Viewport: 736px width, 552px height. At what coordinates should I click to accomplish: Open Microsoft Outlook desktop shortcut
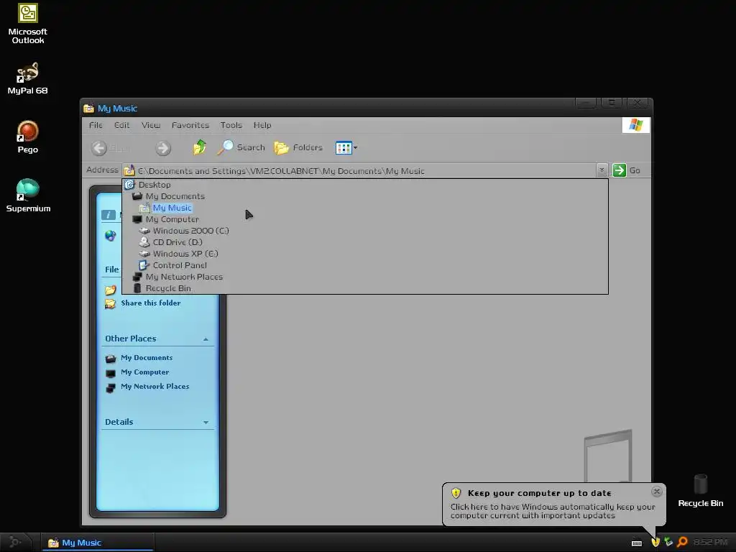28,24
